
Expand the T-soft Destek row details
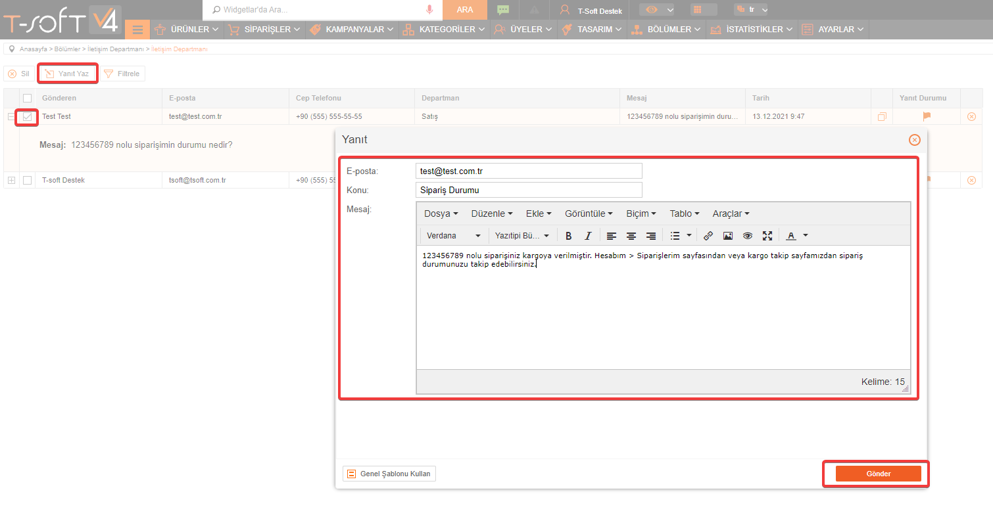pos(11,180)
